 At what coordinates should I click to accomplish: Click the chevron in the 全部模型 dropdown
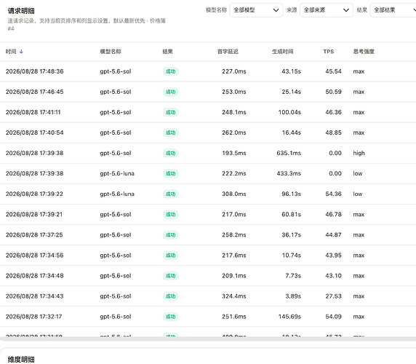point(276,10)
